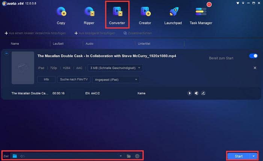Open the Ripper module

[x=89, y=15]
